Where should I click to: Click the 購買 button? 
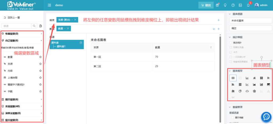[x=206, y=5]
